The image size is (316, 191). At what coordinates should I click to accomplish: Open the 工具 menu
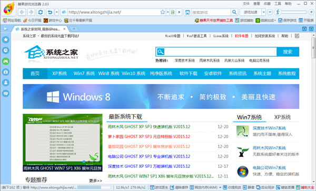click(x=278, y=4)
